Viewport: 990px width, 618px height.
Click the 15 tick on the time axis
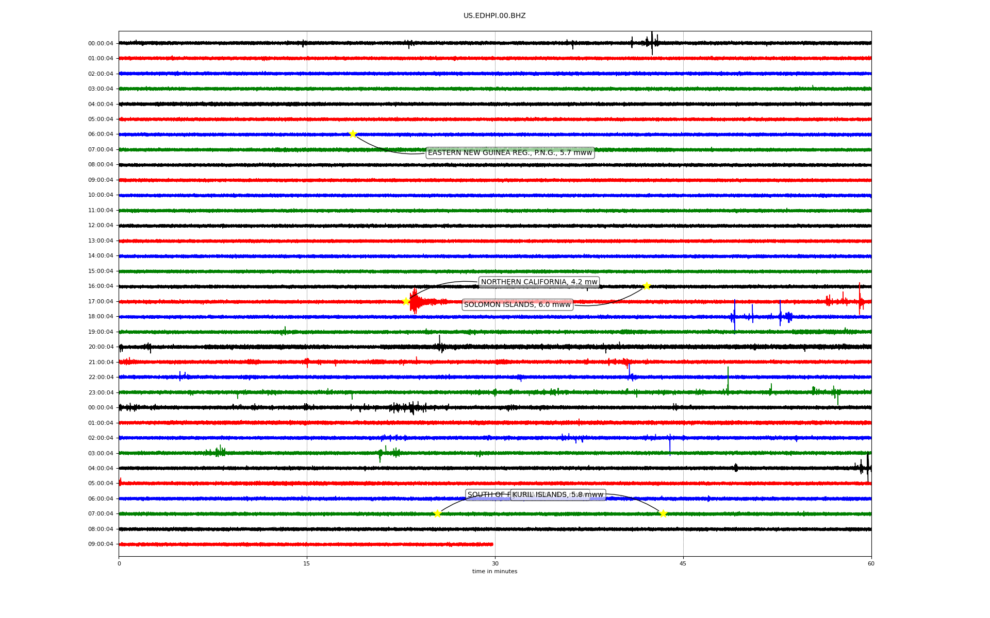(x=307, y=563)
